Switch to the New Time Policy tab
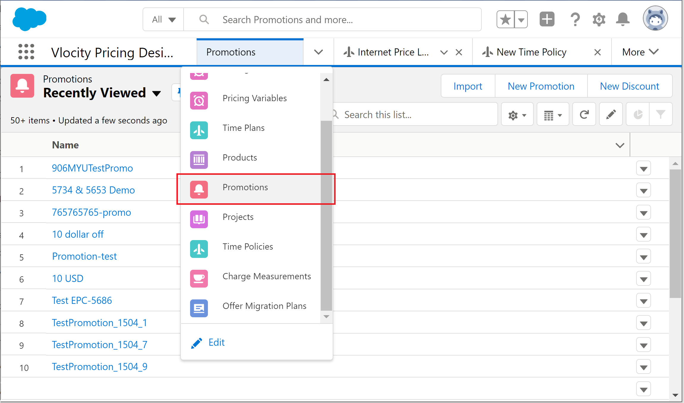The width and height of the screenshot is (684, 403). point(525,52)
